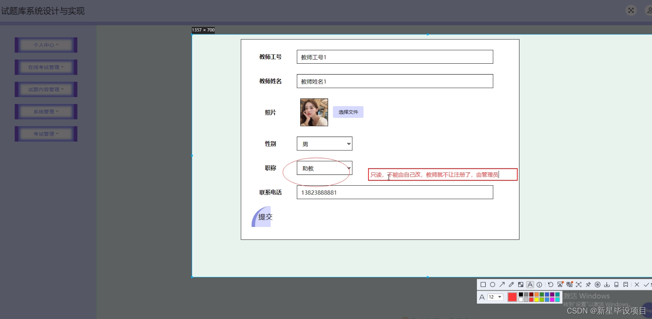Undo the last annotation
This screenshot has height=319, width=652.
pyautogui.click(x=551, y=284)
